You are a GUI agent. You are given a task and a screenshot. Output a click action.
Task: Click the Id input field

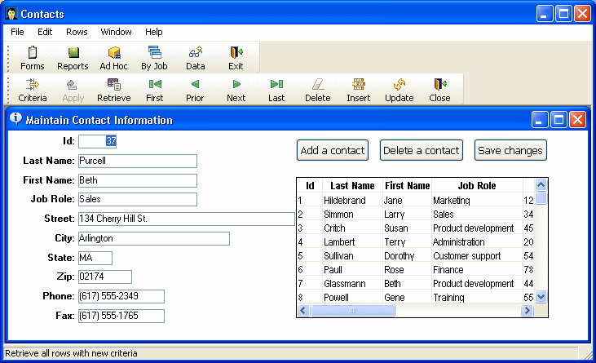click(x=97, y=141)
